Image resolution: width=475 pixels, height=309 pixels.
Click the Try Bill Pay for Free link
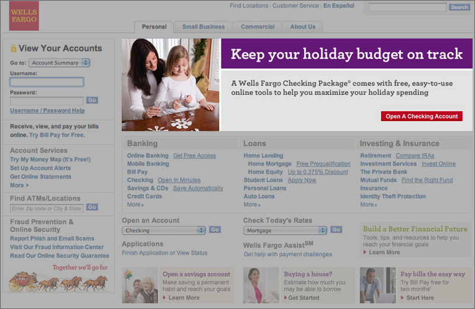coord(57,135)
